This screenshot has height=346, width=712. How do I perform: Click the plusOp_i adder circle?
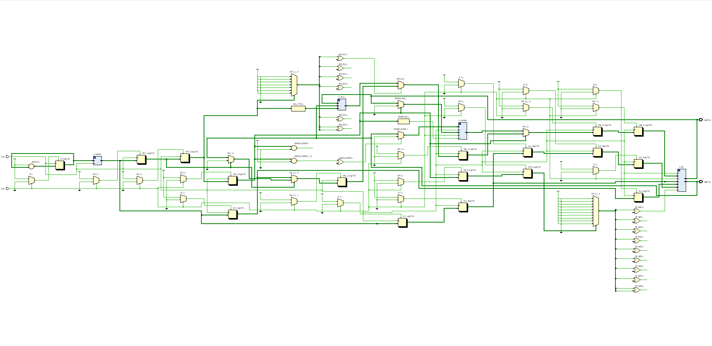tap(32, 166)
